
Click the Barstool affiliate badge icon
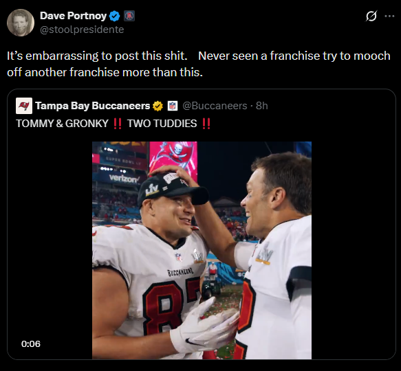129,16
